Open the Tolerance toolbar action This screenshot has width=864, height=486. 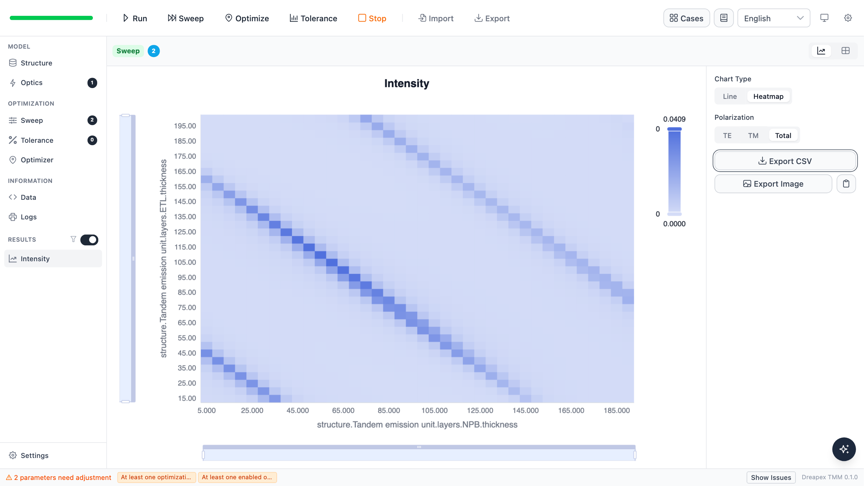(313, 18)
